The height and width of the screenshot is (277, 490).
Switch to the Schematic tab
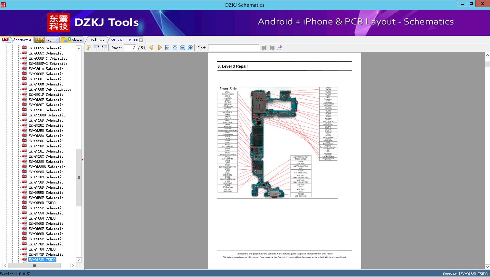click(x=17, y=40)
